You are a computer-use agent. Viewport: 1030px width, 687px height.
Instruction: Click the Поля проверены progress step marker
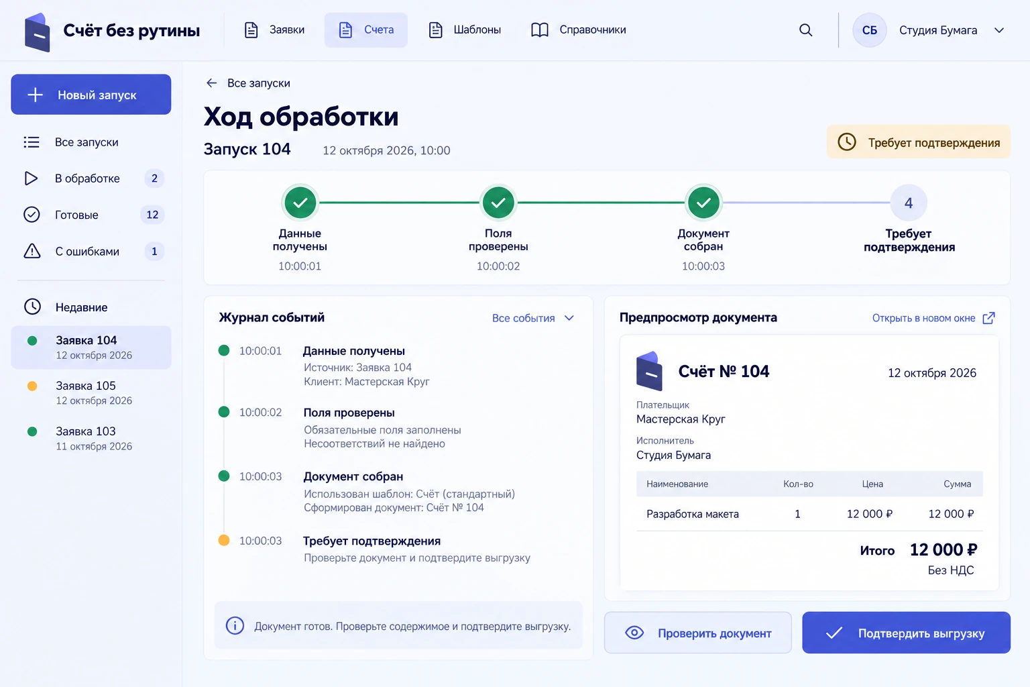click(498, 203)
